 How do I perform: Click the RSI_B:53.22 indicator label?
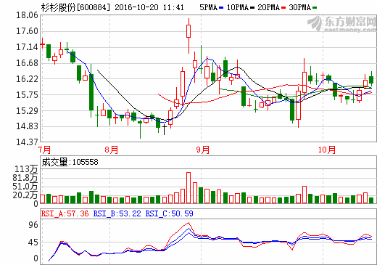[117, 213]
